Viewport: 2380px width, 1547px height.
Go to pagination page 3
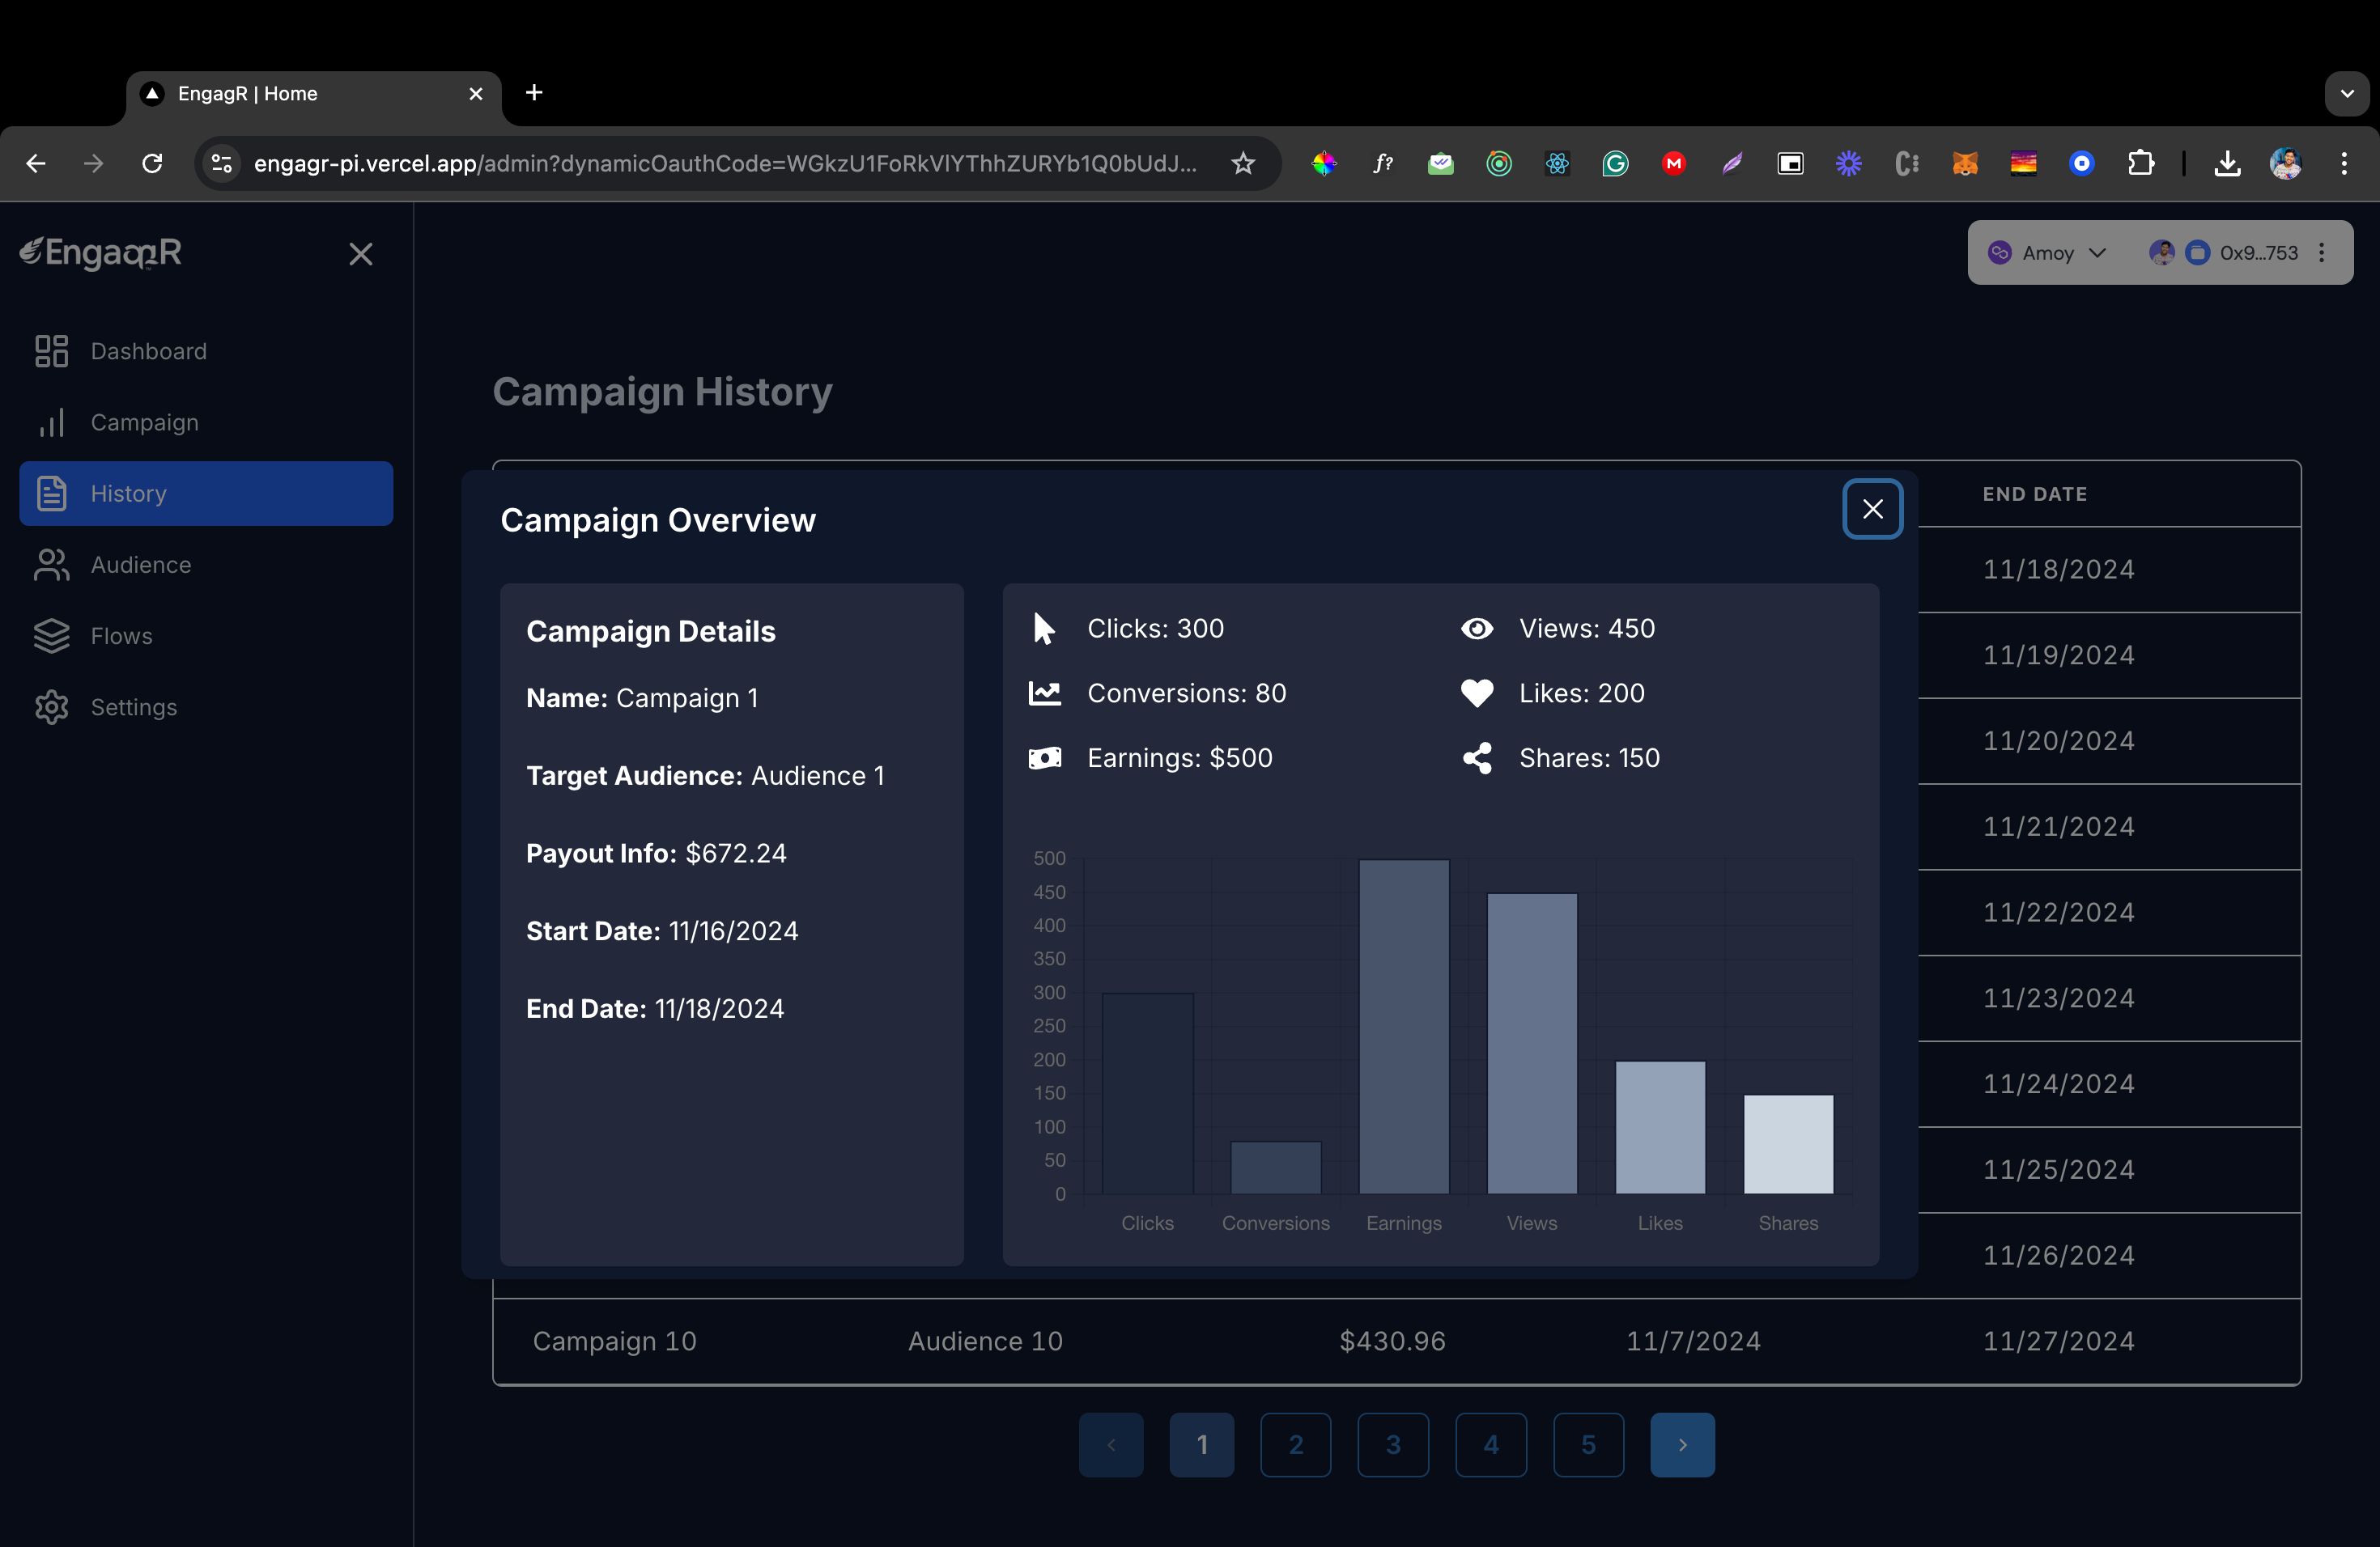pyautogui.click(x=1393, y=1444)
